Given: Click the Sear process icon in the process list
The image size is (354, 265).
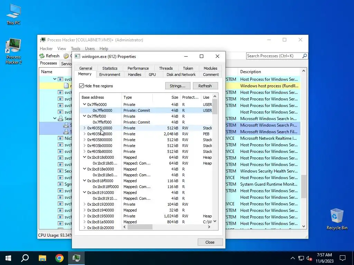Looking at the screenshot, I should tap(60, 119).
